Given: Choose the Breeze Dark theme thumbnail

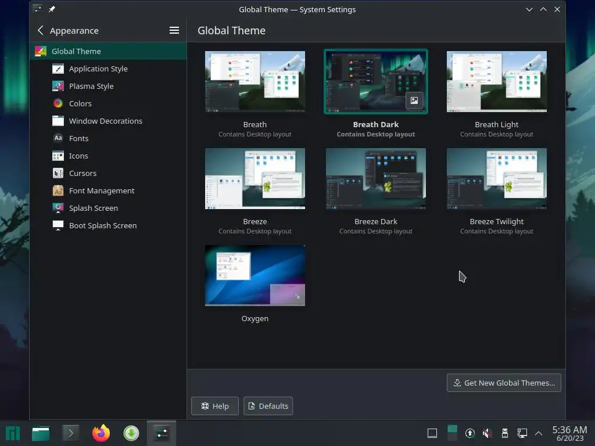Looking at the screenshot, I should click(x=376, y=179).
